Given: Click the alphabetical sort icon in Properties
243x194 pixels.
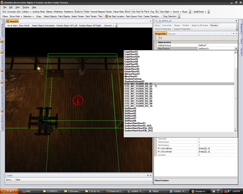Looking at the screenshot, I should click(160, 38).
